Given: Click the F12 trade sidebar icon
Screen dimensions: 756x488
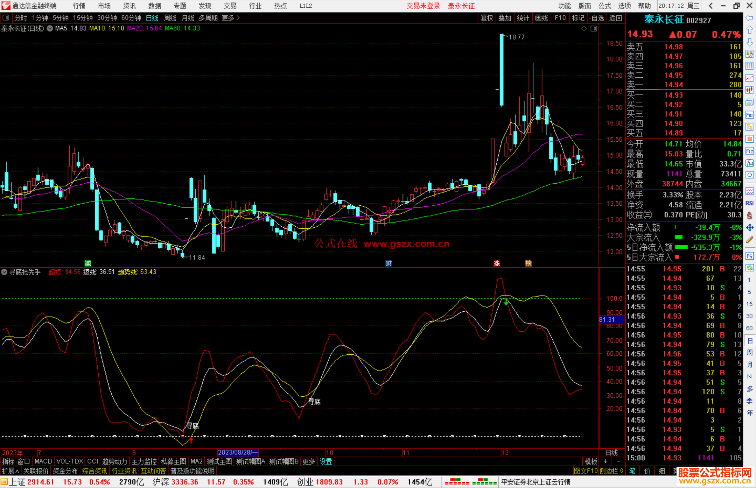Looking at the screenshot, I should click(x=749, y=151).
